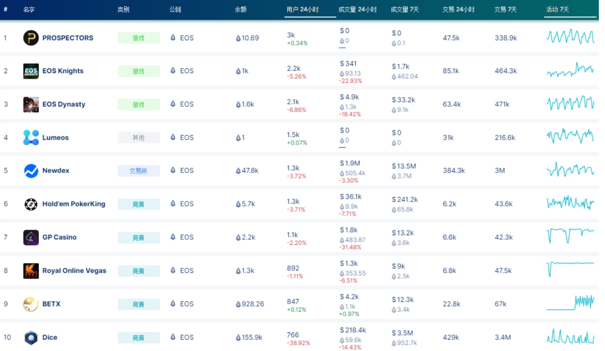Open the EOS Dynasty app logo

coord(31,104)
